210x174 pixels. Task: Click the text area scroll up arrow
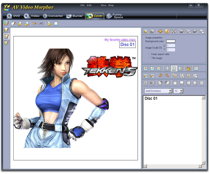click(203, 98)
